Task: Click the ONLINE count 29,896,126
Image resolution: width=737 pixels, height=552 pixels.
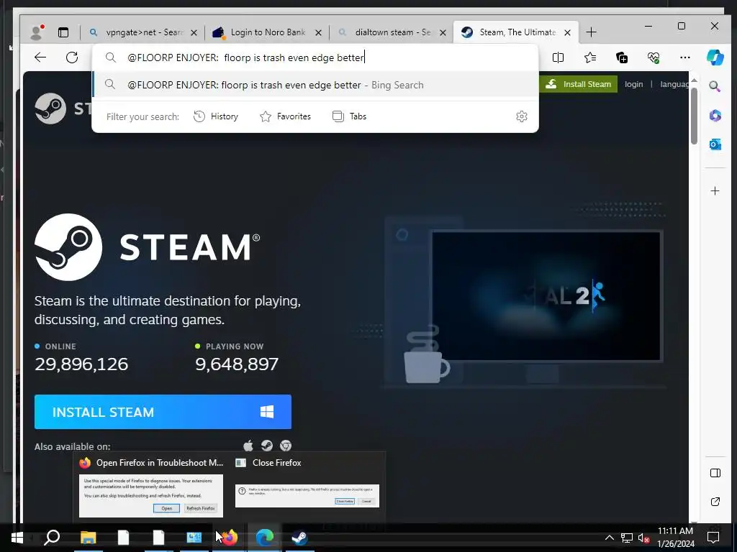Action: click(x=81, y=364)
